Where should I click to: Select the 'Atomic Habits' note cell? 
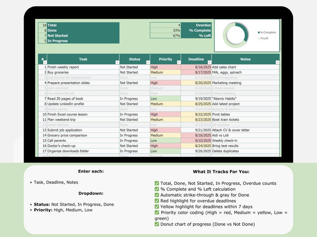pos(246,99)
